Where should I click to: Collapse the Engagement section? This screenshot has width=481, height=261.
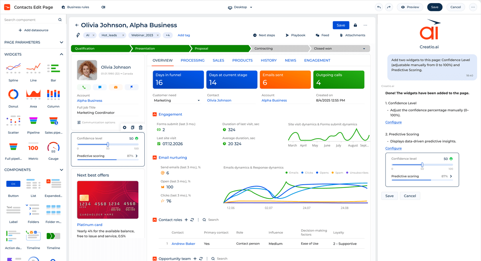pos(155,114)
